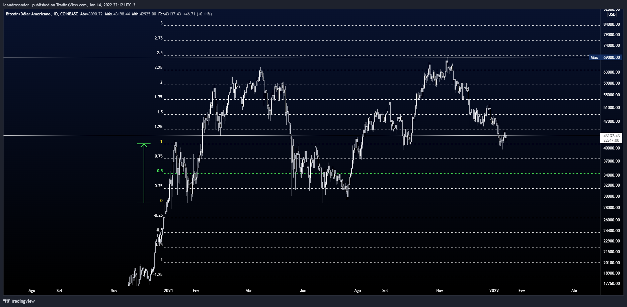Select the yellow Fibonacci level label 0
627x307 pixels.
pyautogui.click(x=161, y=201)
